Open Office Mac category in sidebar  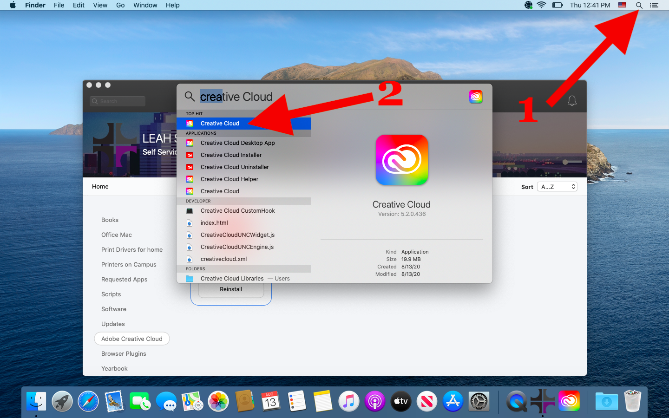pos(117,235)
